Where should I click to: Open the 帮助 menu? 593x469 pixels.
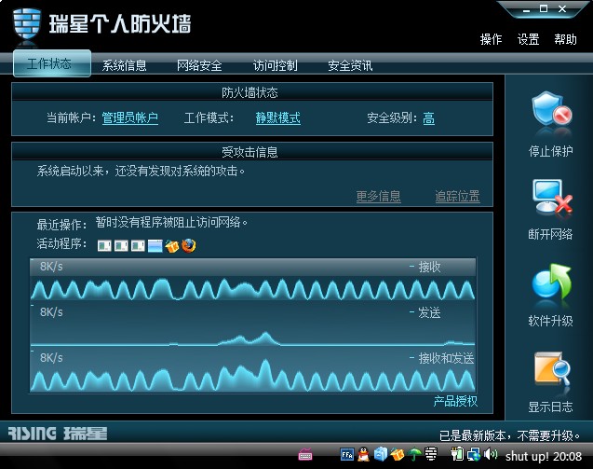565,39
